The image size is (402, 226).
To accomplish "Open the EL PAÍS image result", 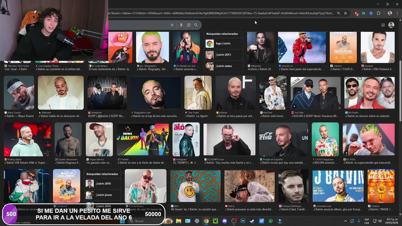I will click(369, 139).
